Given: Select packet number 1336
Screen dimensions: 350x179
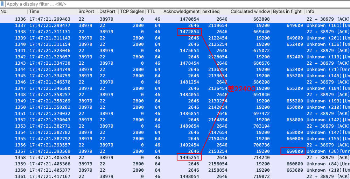Looking at the screenshot, I should 140,19.
